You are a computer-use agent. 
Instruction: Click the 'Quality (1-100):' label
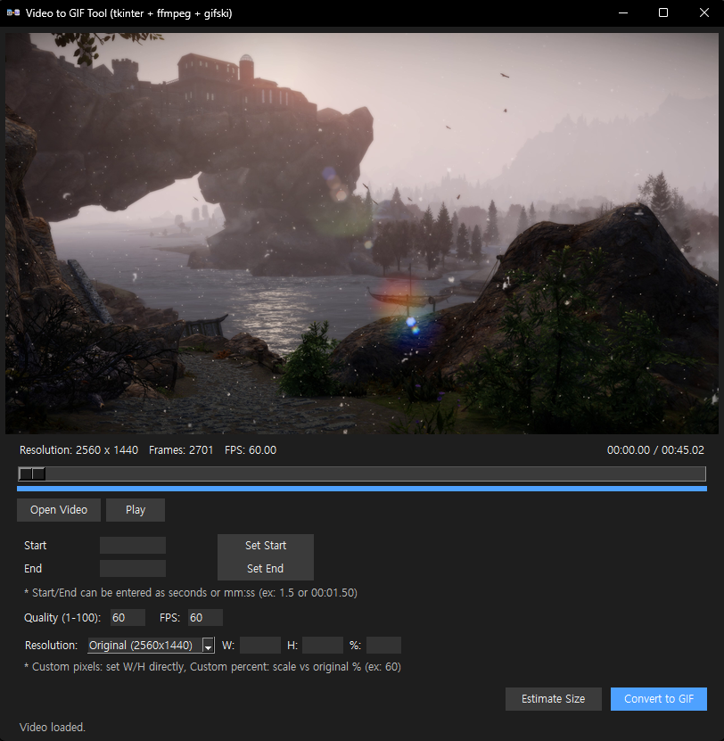[x=62, y=618]
